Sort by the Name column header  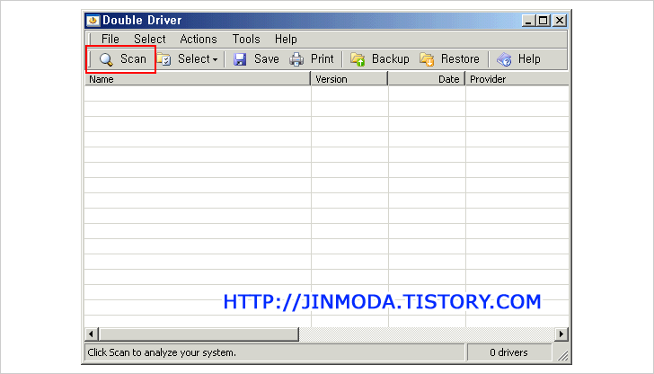coord(198,79)
